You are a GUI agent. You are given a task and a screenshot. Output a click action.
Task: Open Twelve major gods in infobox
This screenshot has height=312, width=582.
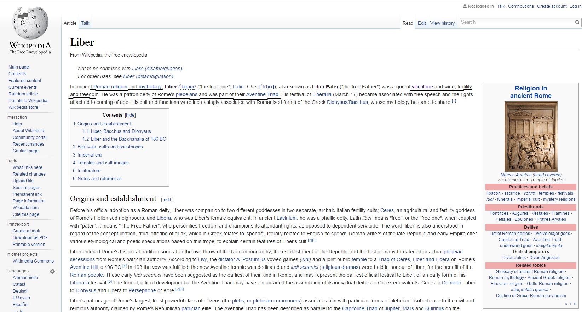(552, 234)
